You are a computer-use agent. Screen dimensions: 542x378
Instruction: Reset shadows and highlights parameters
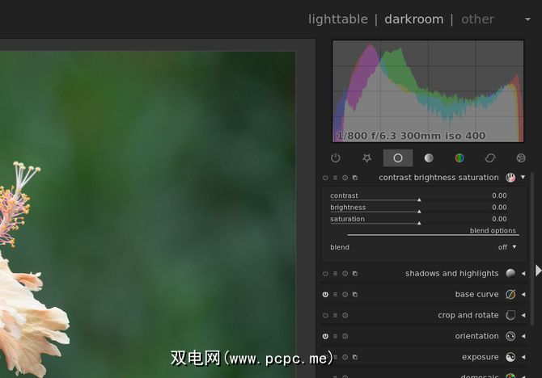(345, 273)
